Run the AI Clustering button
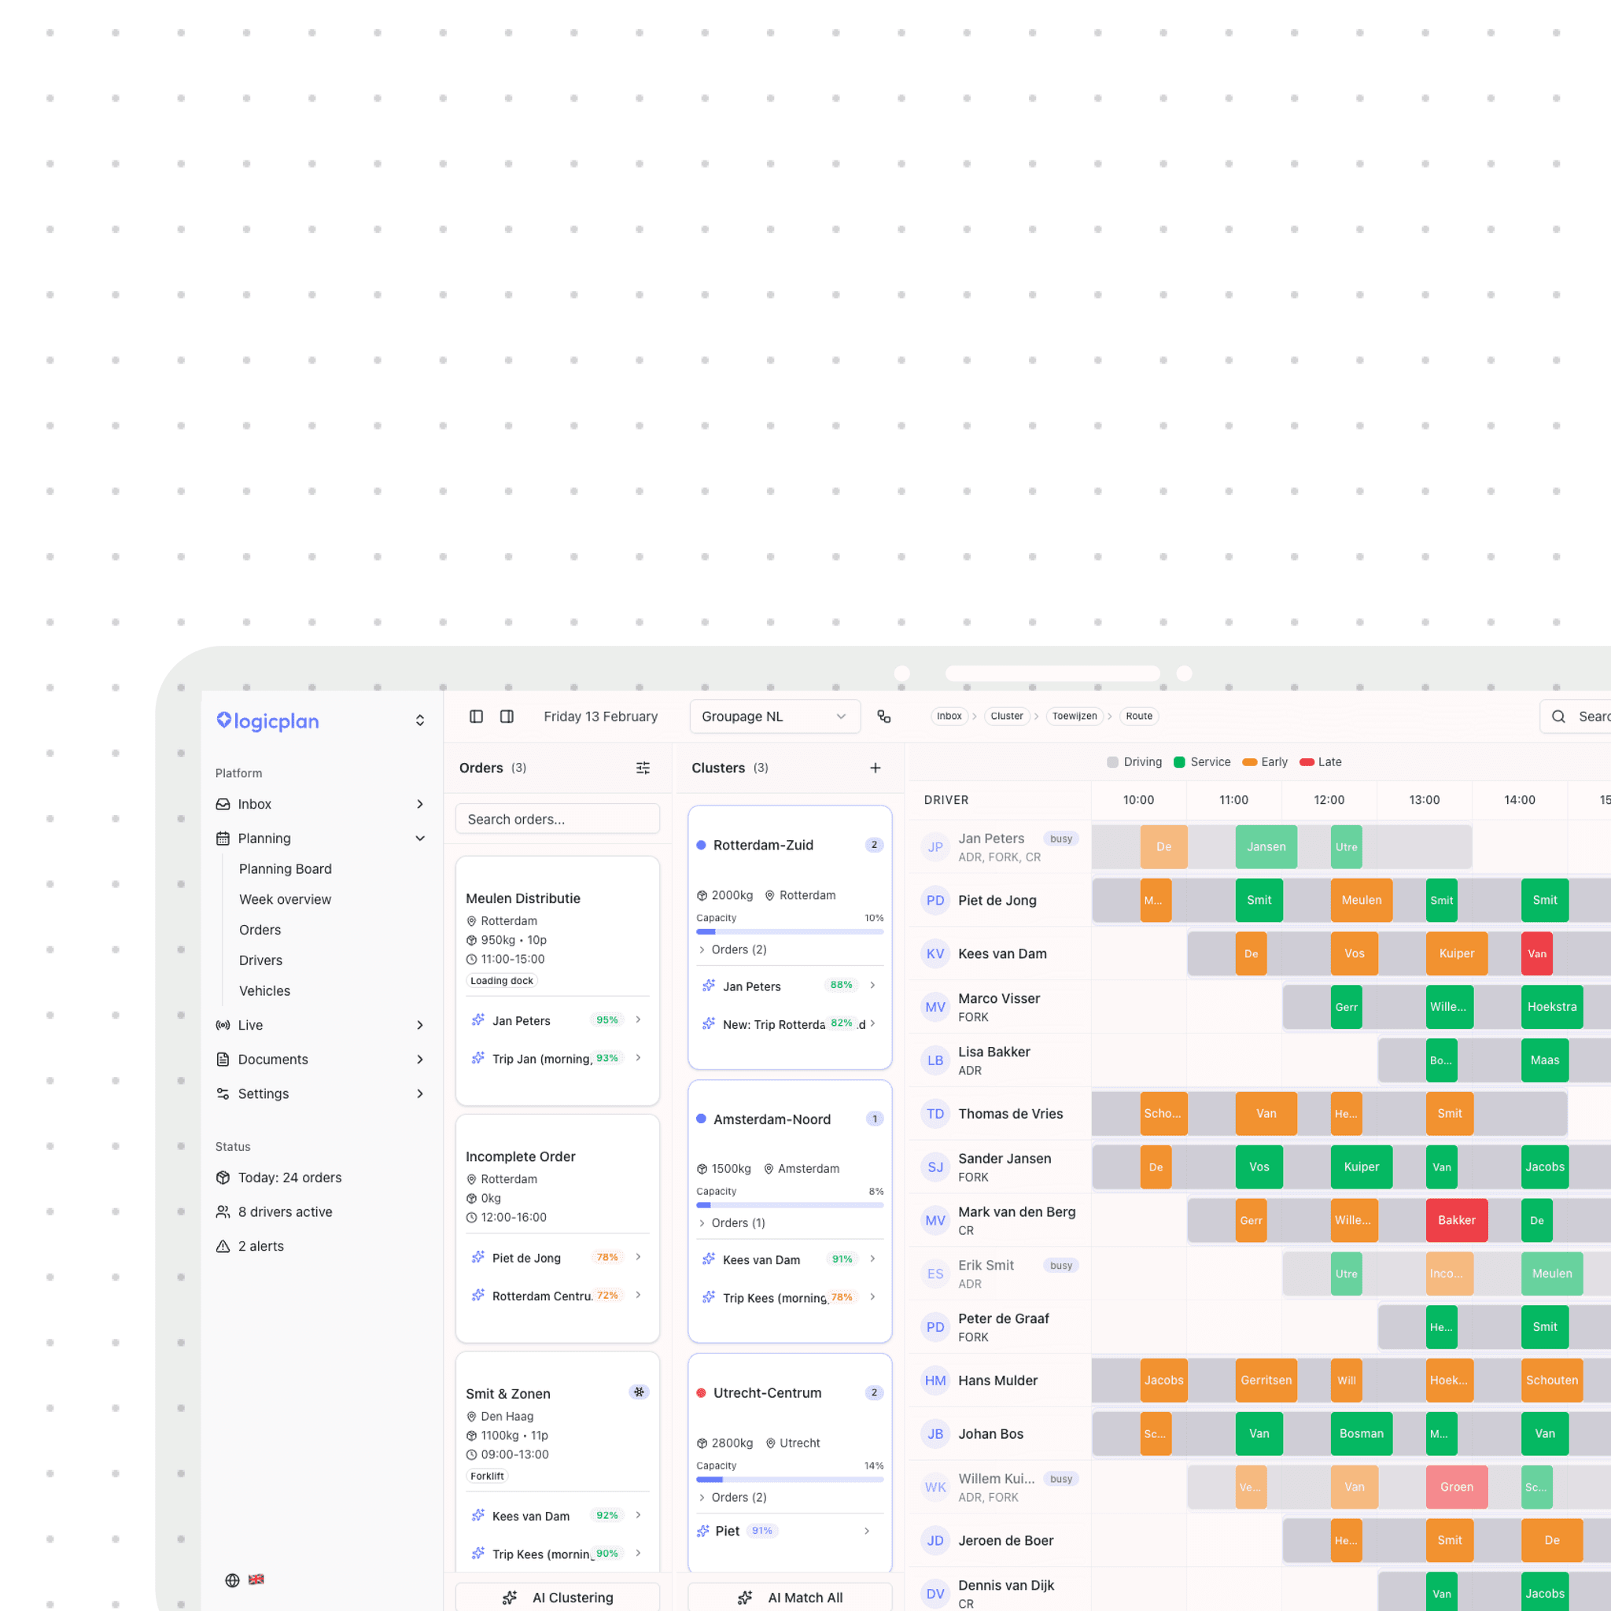The height and width of the screenshot is (1611, 1611). coord(558,1597)
